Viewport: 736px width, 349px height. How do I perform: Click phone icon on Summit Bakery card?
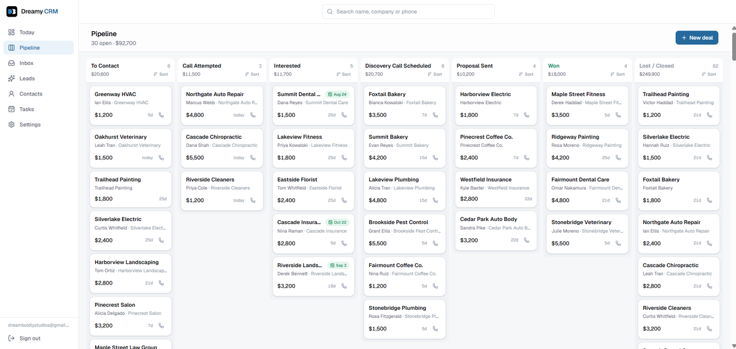click(x=435, y=158)
